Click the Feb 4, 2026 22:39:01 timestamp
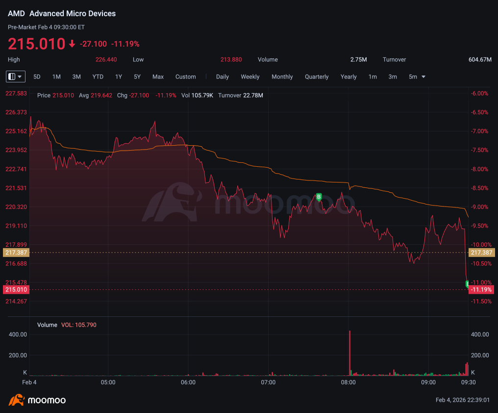Viewport: 498px width, 413px height. pos(462,400)
